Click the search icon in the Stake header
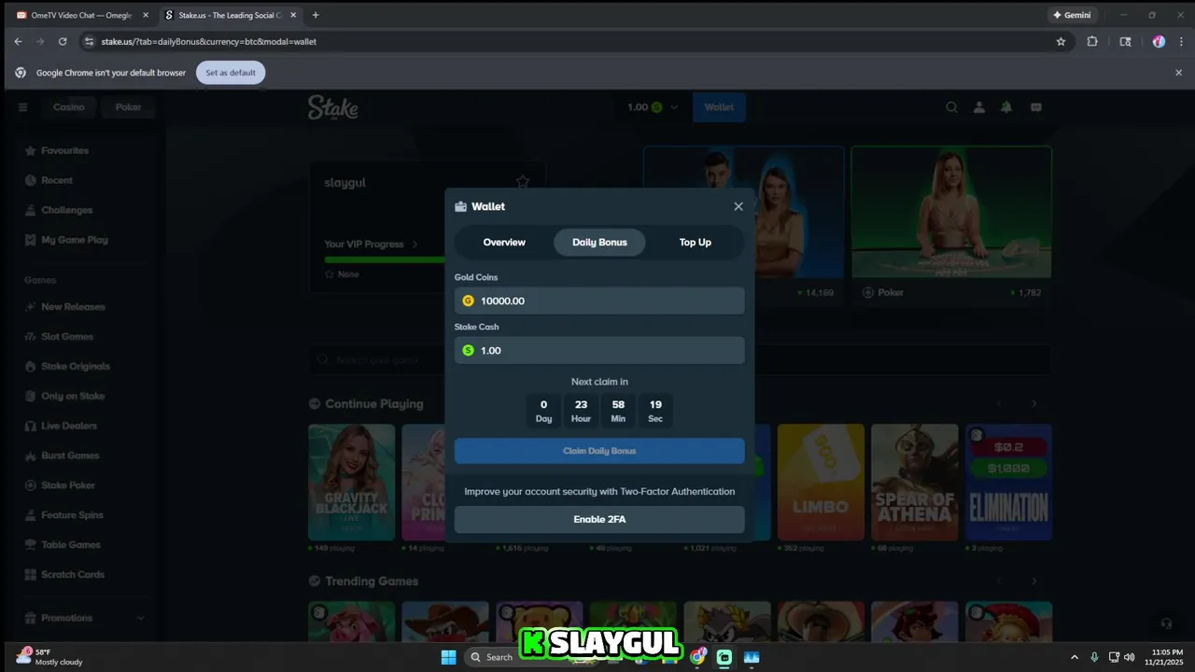This screenshot has height=672, width=1195. point(951,107)
